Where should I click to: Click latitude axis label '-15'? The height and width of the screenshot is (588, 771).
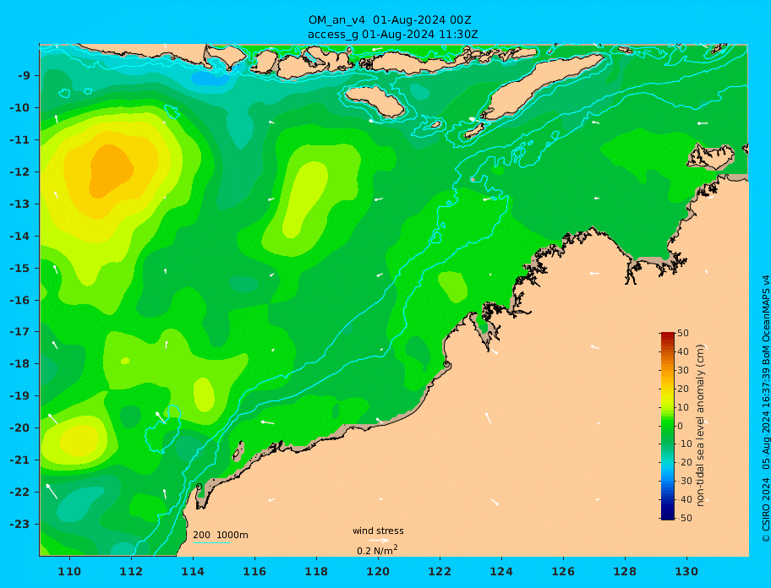[19, 268]
